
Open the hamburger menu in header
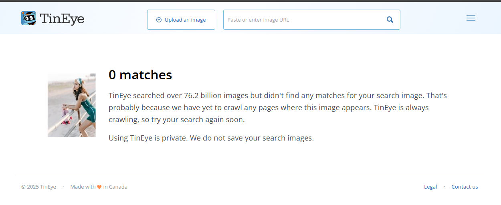coord(471,18)
